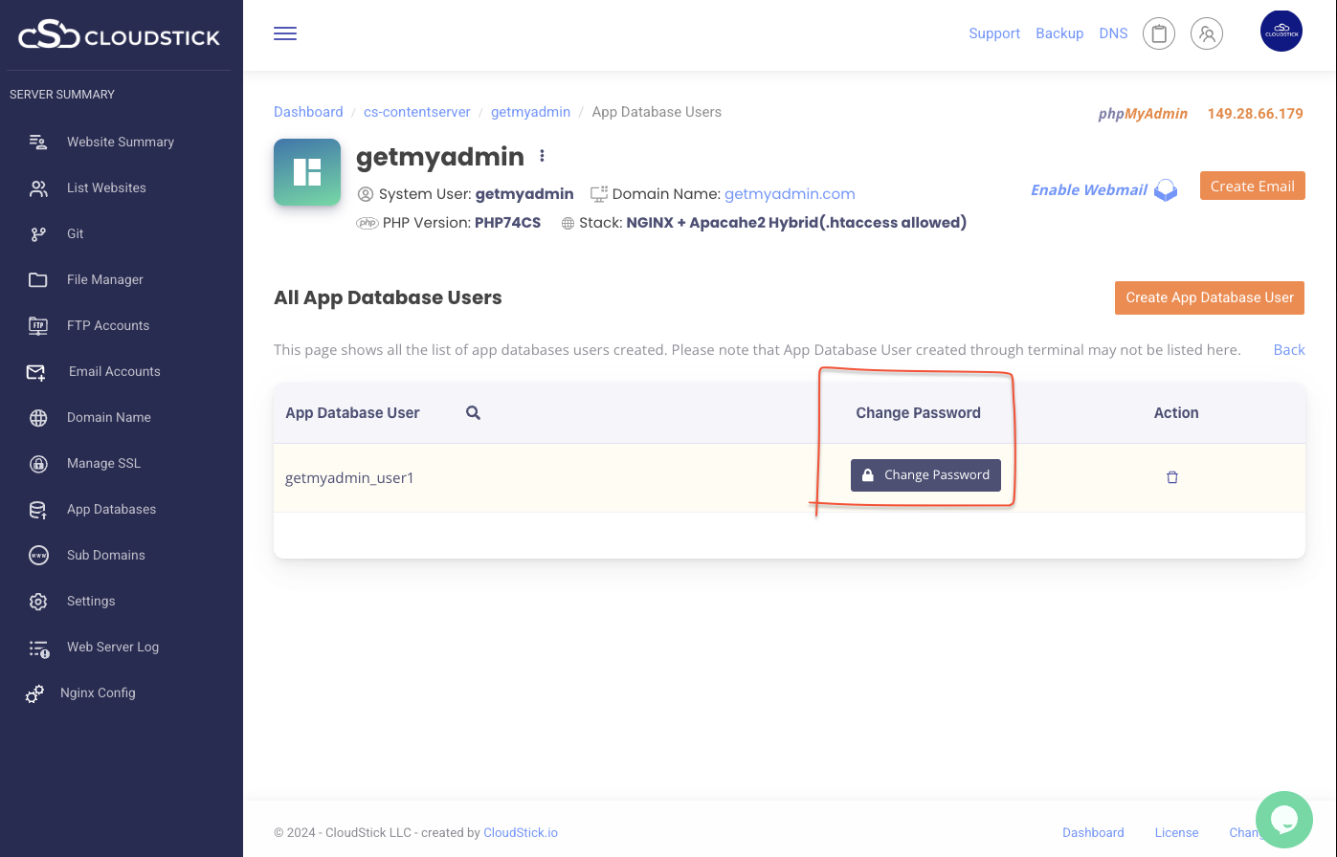This screenshot has height=857, width=1337.
Task: Click Create App Database User button
Action: pos(1209,297)
